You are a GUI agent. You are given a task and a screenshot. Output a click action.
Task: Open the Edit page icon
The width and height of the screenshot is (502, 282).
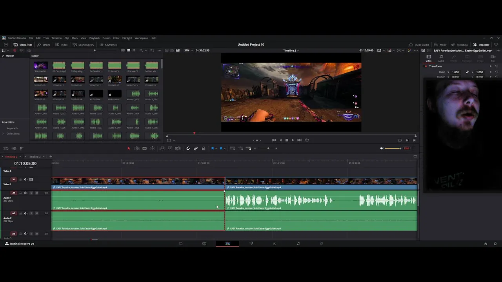click(x=227, y=244)
